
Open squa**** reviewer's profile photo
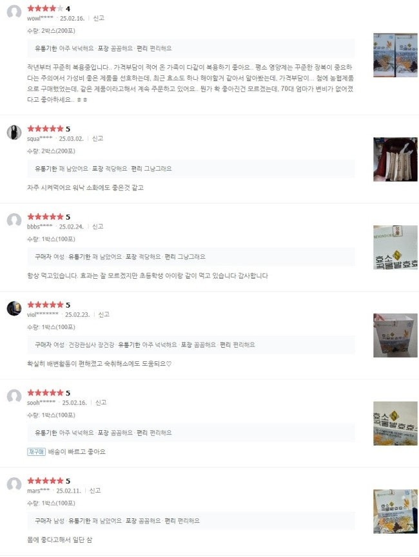pos(14,133)
